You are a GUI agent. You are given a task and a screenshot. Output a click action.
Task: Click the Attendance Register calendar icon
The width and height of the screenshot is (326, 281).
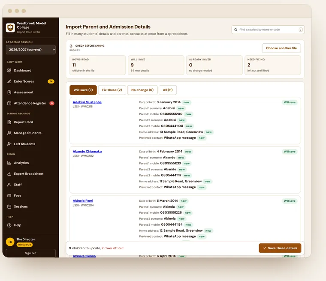coord(9,103)
